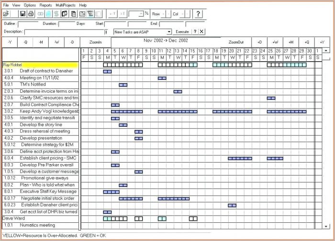Select task 3.0.1 Draft of contract to Danaher

pos(40,71)
